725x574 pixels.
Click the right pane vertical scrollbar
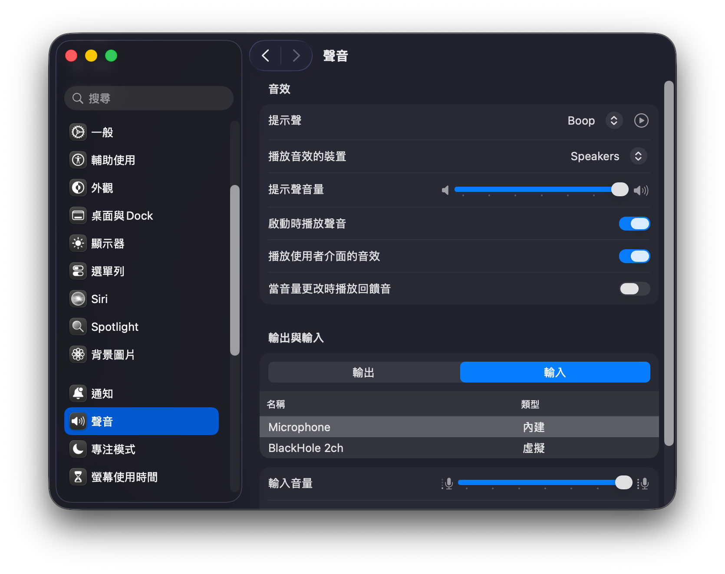[669, 263]
